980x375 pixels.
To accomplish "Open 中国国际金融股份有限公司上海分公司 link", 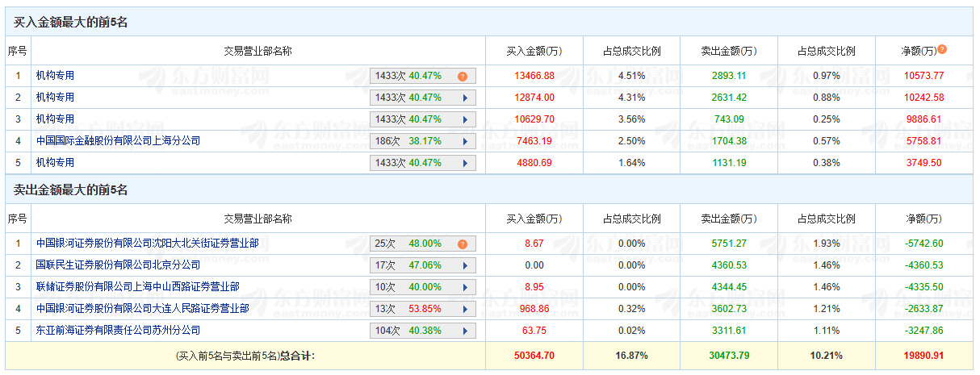I will click(x=118, y=140).
